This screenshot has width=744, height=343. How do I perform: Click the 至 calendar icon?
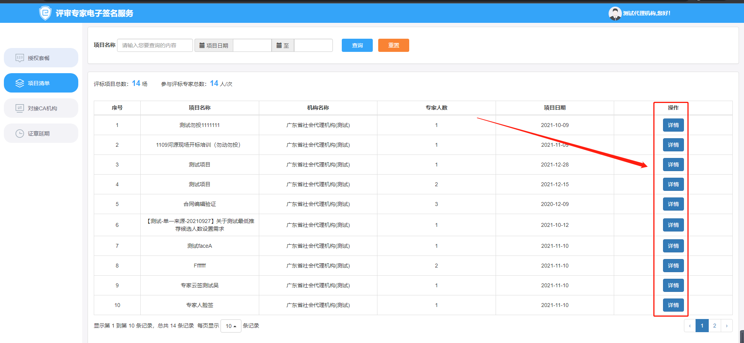click(x=279, y=45)
